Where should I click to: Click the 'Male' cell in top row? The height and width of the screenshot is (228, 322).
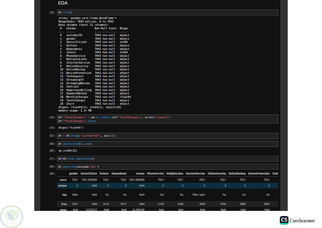click(x=75, y=195)
